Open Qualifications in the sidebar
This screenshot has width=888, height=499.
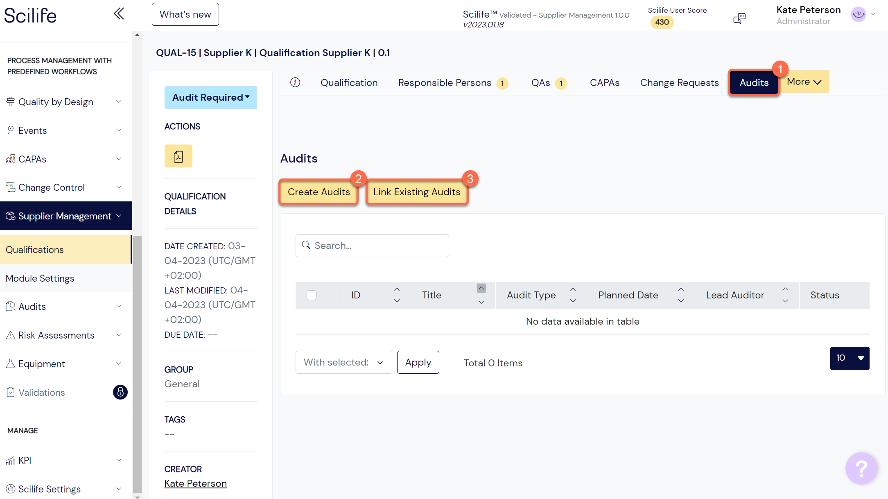tap(66, 249)
